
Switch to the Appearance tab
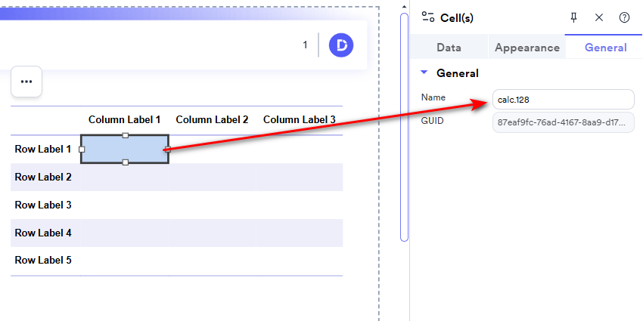527,48
